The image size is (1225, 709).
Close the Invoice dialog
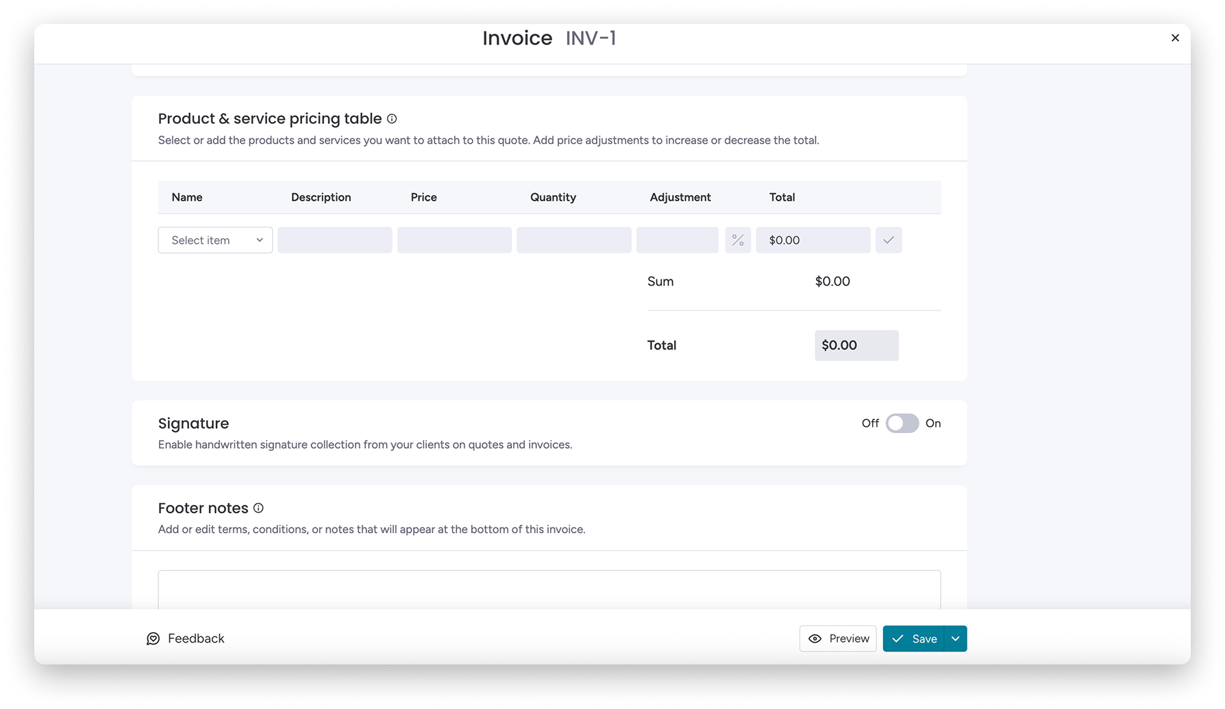click(1175, 38)
